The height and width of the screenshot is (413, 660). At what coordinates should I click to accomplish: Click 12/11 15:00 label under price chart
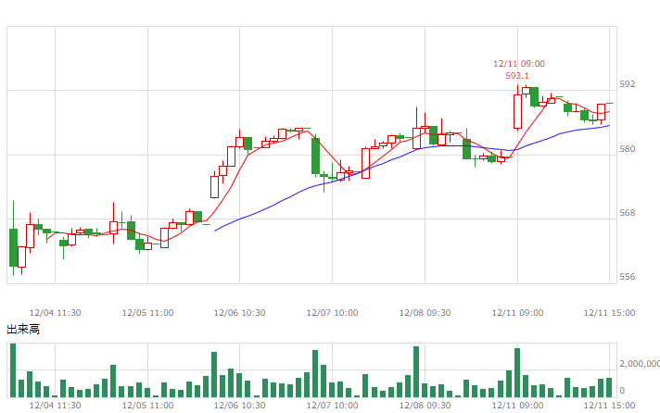(x=610, y=313)
